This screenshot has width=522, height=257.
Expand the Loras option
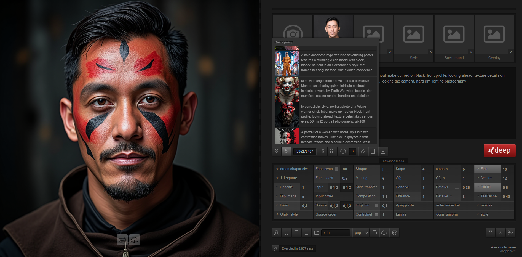click(287, 205)
